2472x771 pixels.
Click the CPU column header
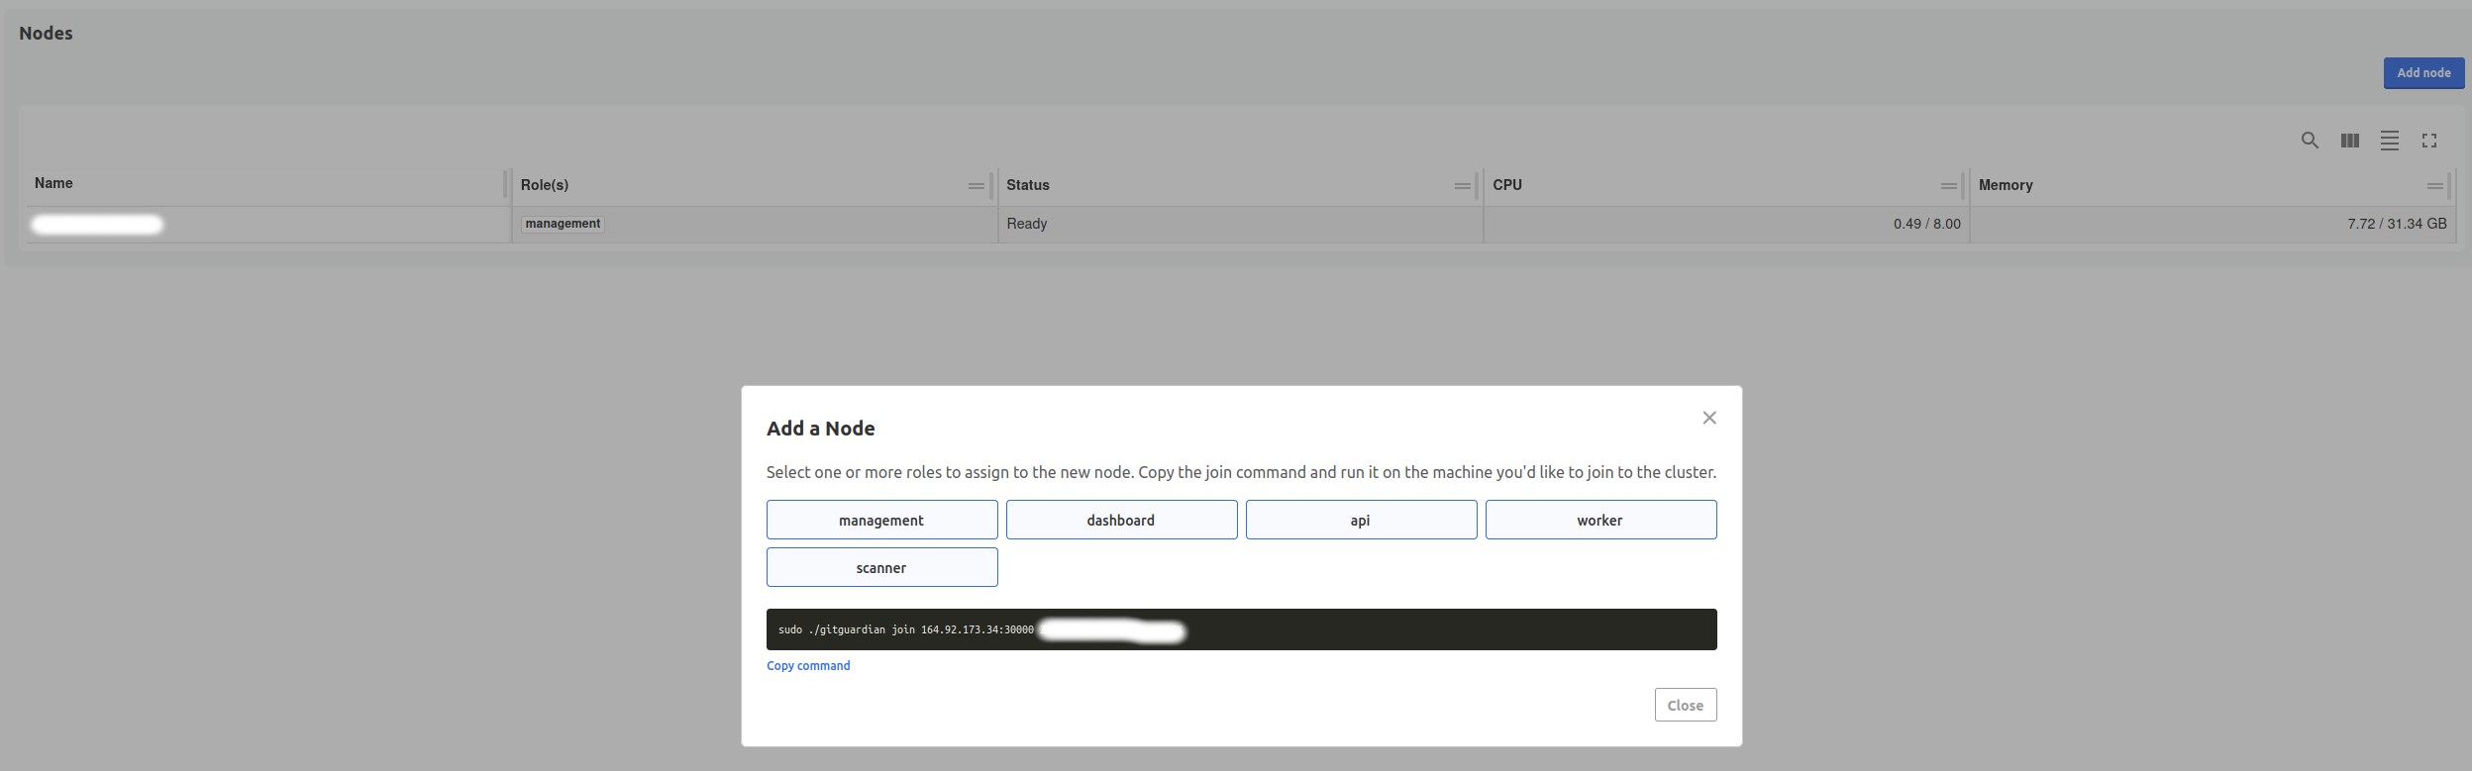(x=1507, y=185)
